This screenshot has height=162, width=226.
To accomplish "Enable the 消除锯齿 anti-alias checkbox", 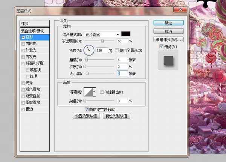I will coord(102,92).
